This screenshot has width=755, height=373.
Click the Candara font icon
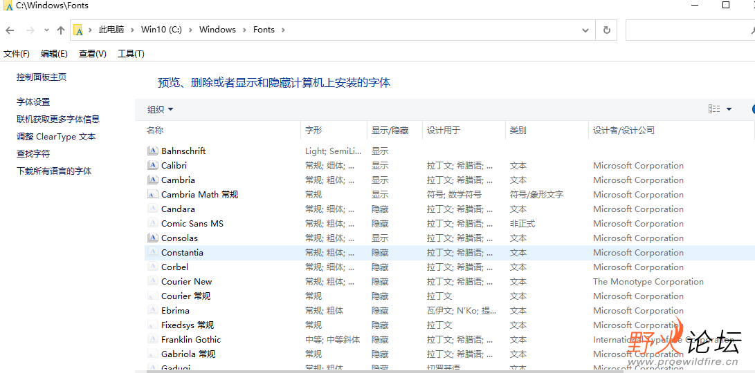coord(153,209)
